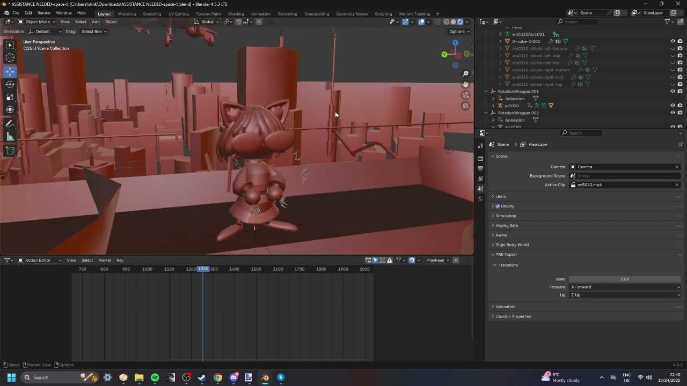Open the Orientation Default dropdown

(46, 32)
